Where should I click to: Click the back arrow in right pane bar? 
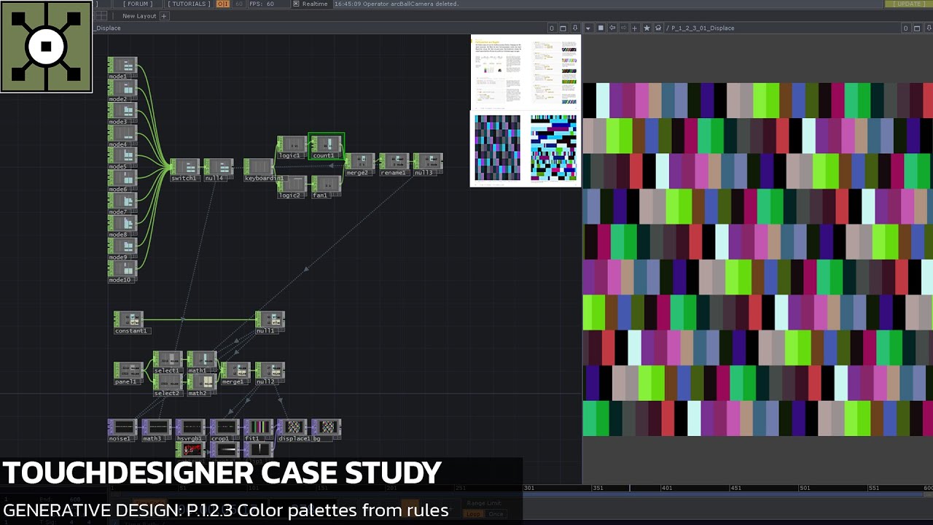612,28
